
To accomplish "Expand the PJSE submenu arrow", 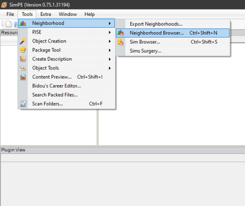I will point(110,32).
